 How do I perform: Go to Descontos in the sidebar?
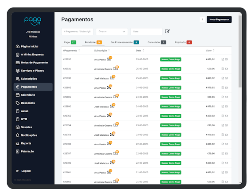click(28, 103)
